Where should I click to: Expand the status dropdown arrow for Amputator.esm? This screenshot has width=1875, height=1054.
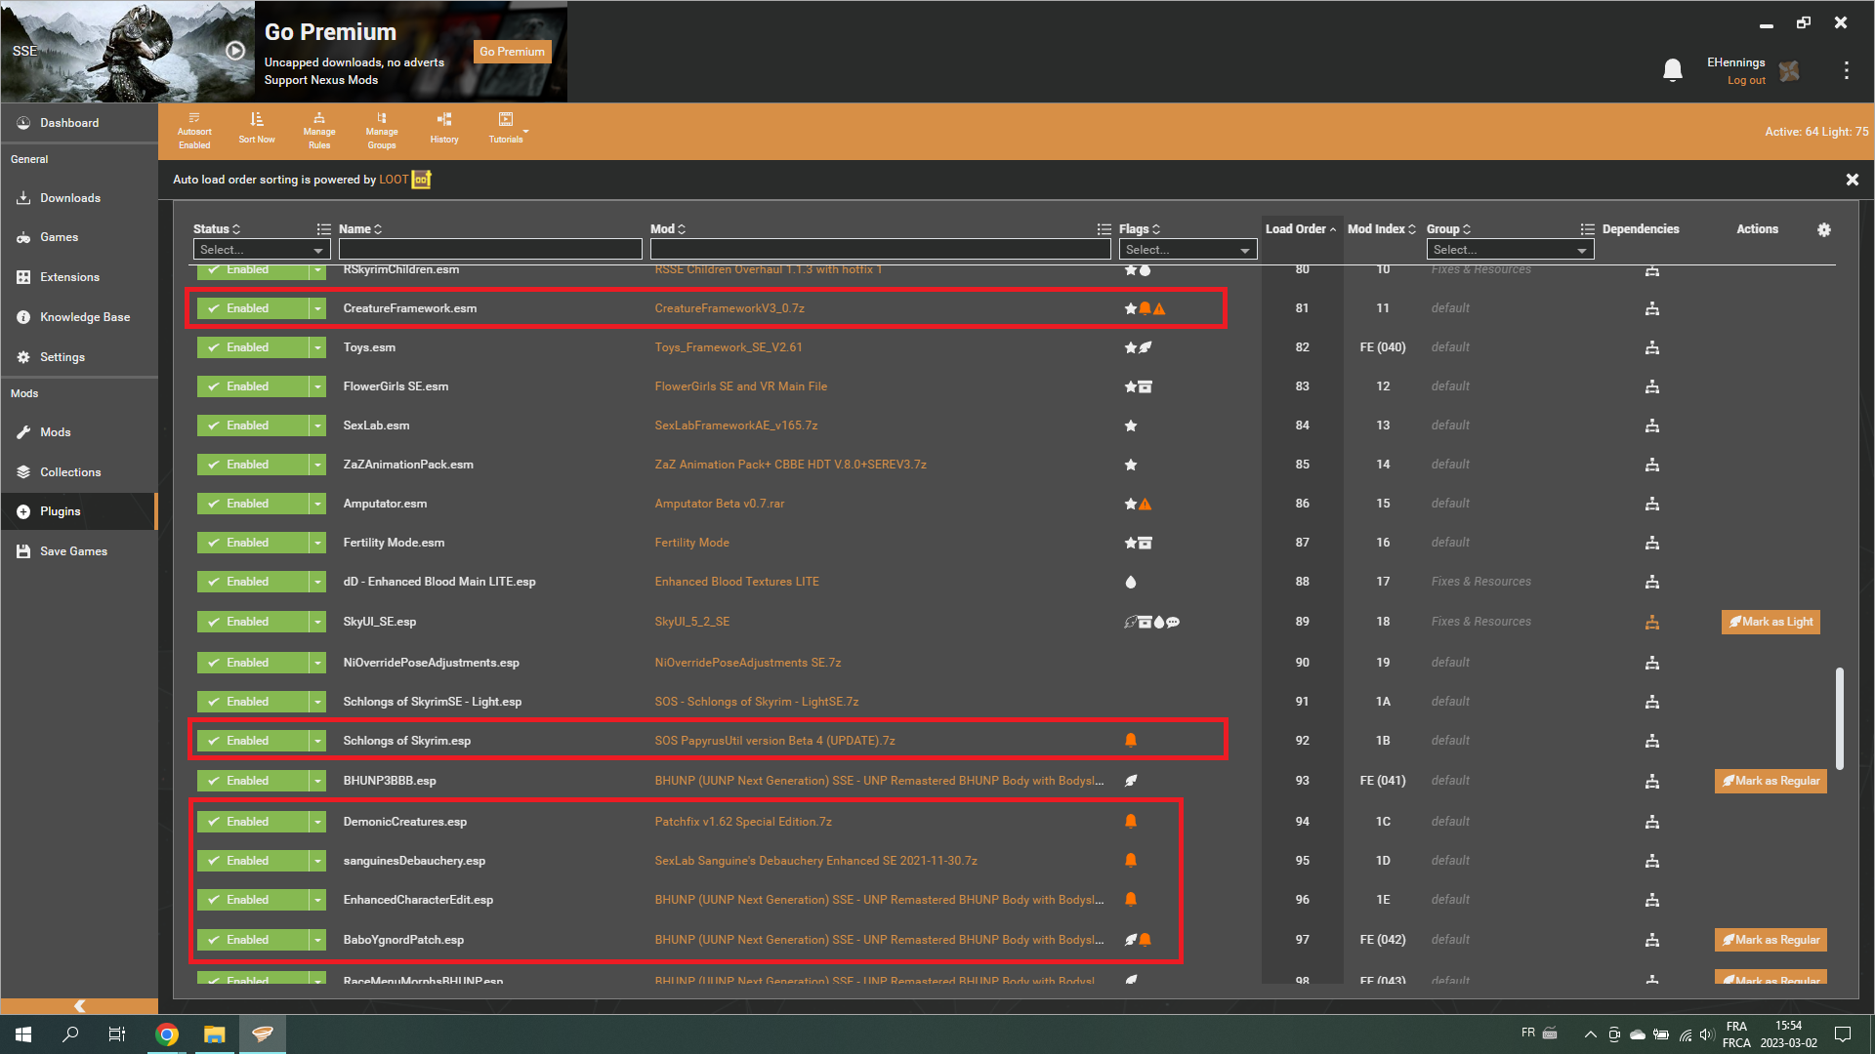pos(317,504)
